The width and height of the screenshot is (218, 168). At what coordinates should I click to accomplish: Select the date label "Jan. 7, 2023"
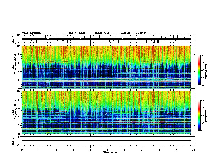click(x=77, y=33)
